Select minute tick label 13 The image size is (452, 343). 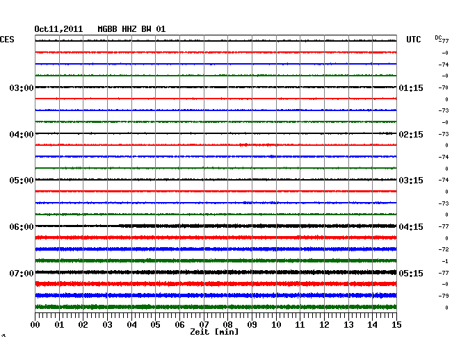tap(348, 324)
